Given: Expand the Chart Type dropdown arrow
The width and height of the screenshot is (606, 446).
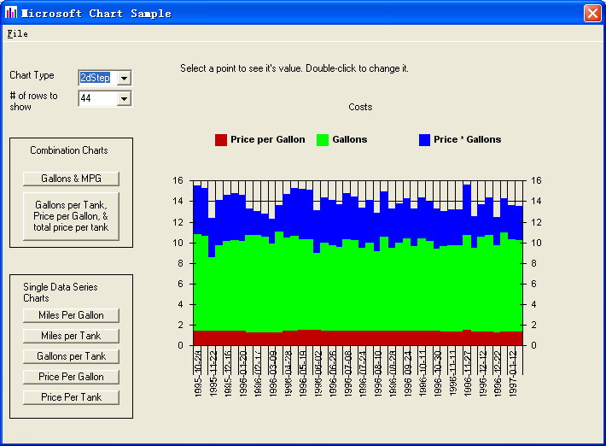Looking at the screenshot, I should point(124,78).
